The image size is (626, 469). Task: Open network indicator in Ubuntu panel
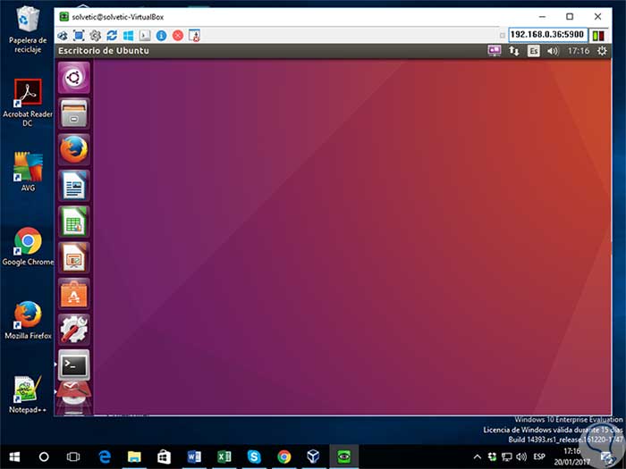pos(514,51)
